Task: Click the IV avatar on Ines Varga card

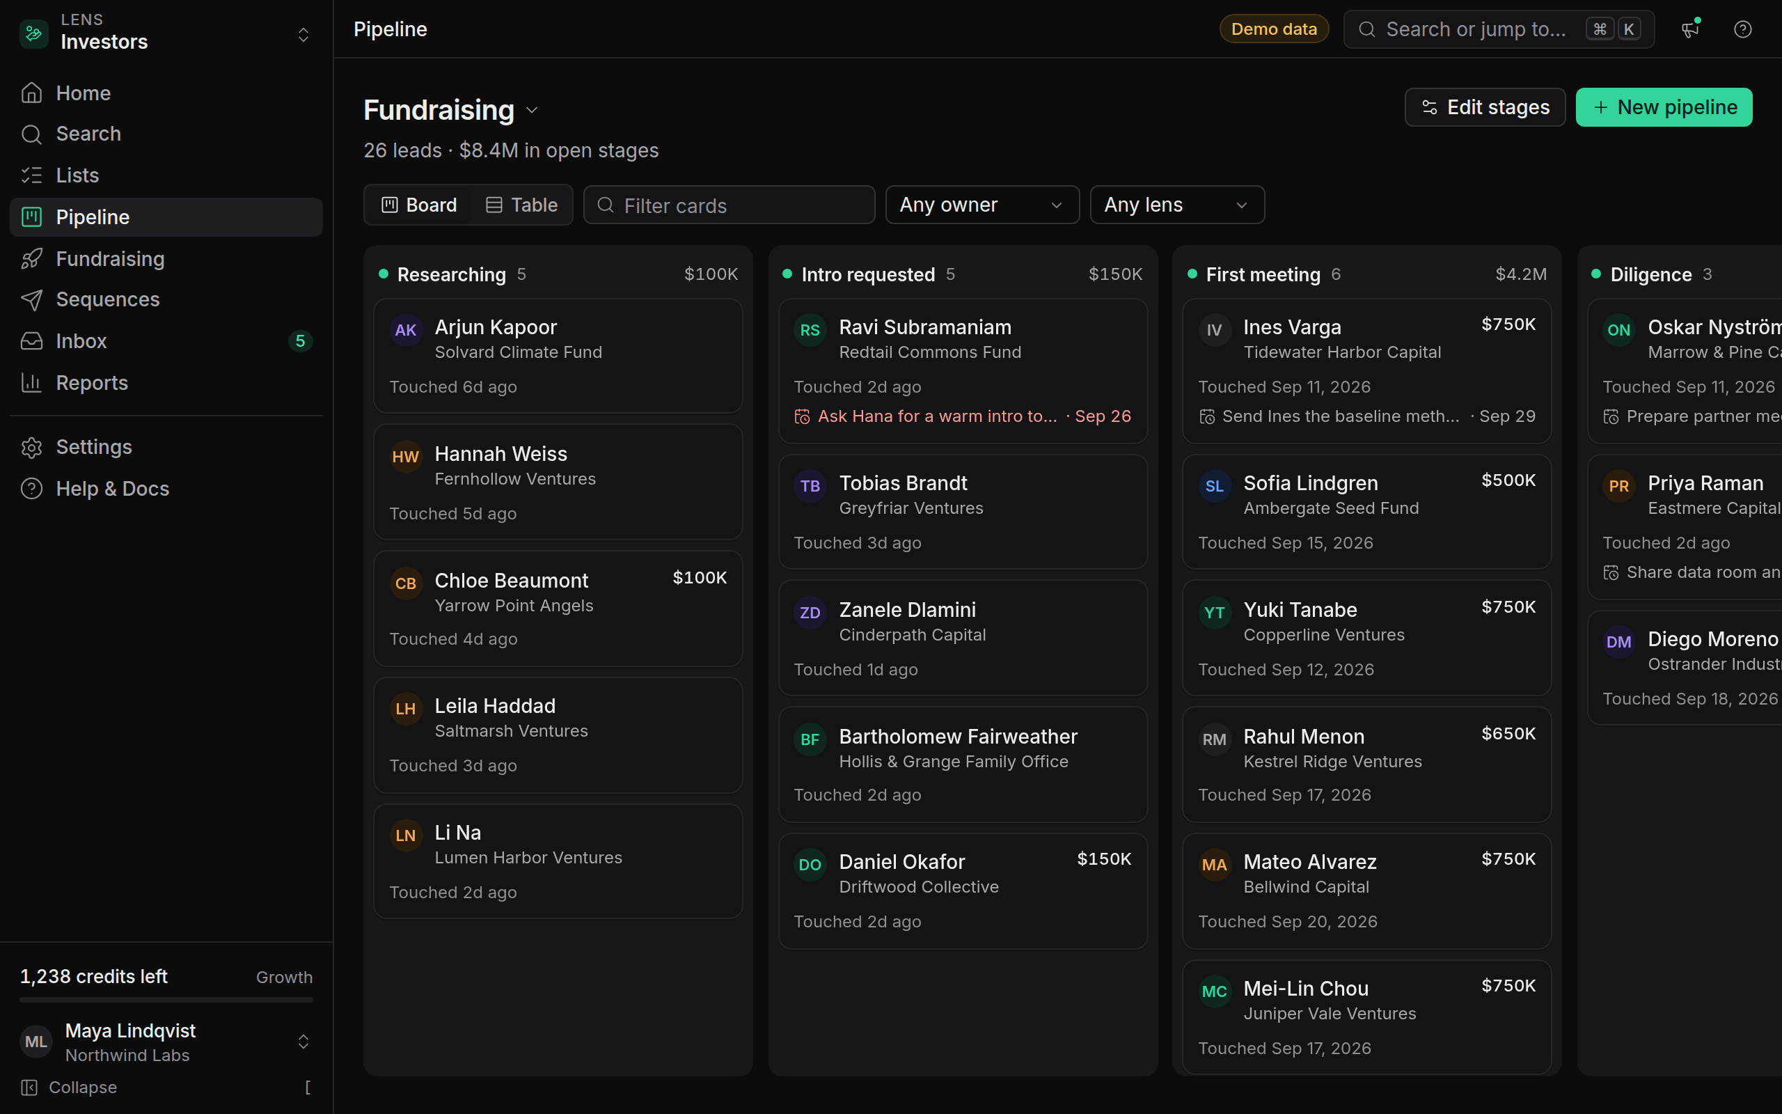Action: coord(1214,330)
